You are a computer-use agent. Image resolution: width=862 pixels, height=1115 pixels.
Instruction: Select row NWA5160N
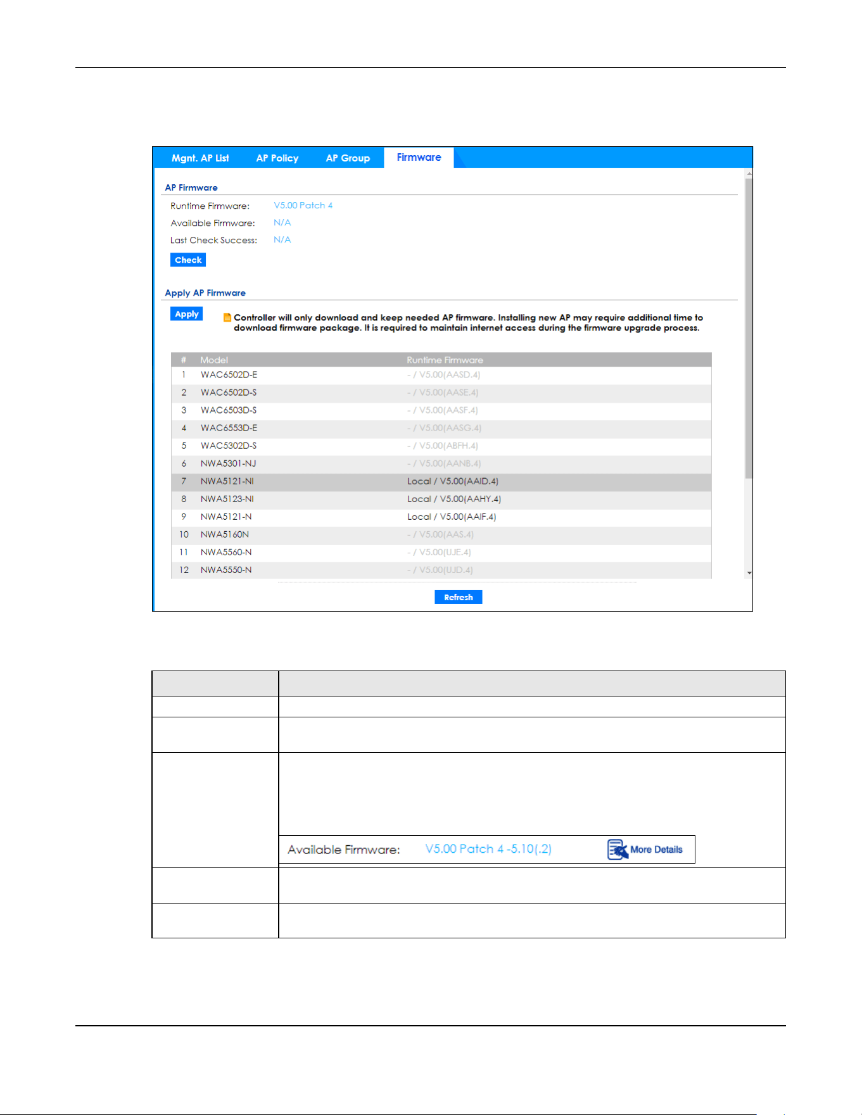(x=441, y=534)
